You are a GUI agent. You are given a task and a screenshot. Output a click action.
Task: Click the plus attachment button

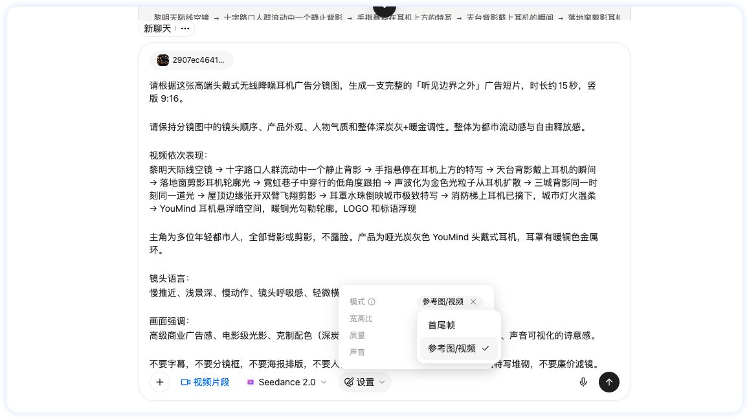[159, 382]
